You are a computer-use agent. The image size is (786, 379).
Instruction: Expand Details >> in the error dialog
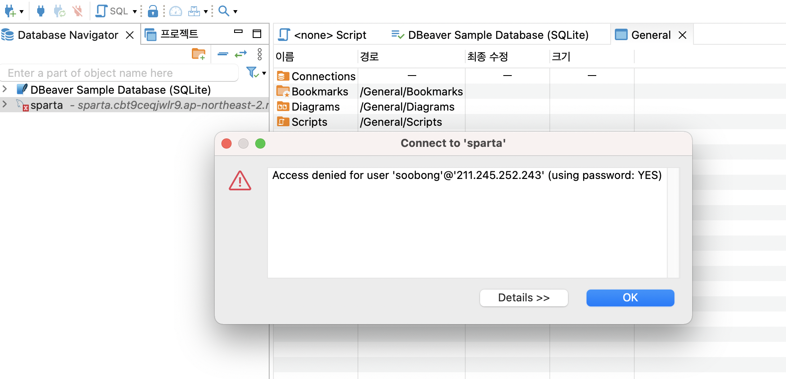524,298
